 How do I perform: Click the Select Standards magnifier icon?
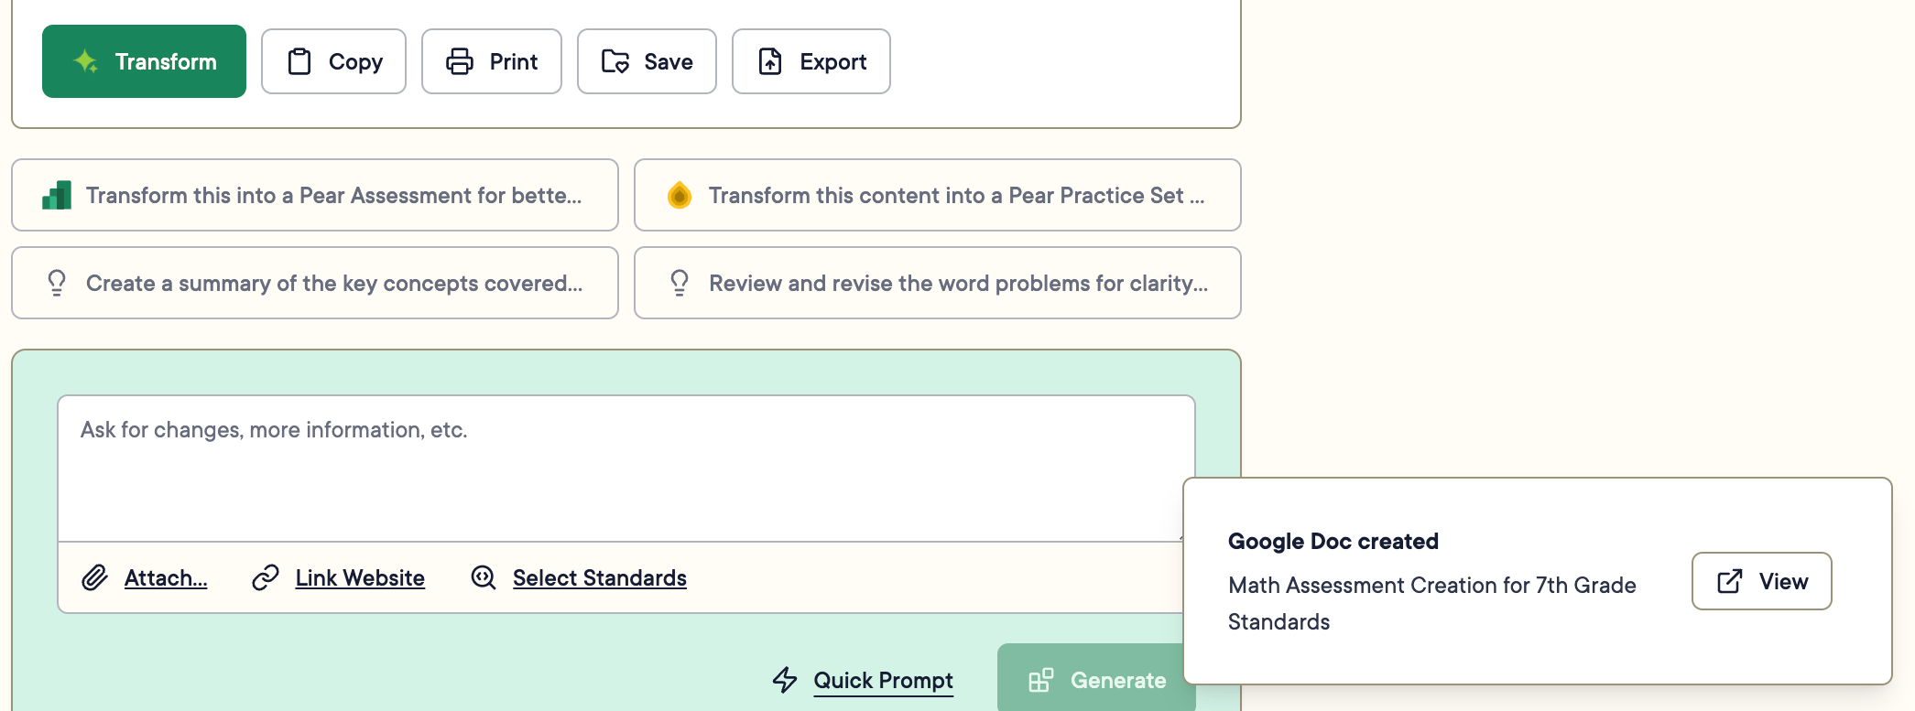tap(484, 577)
